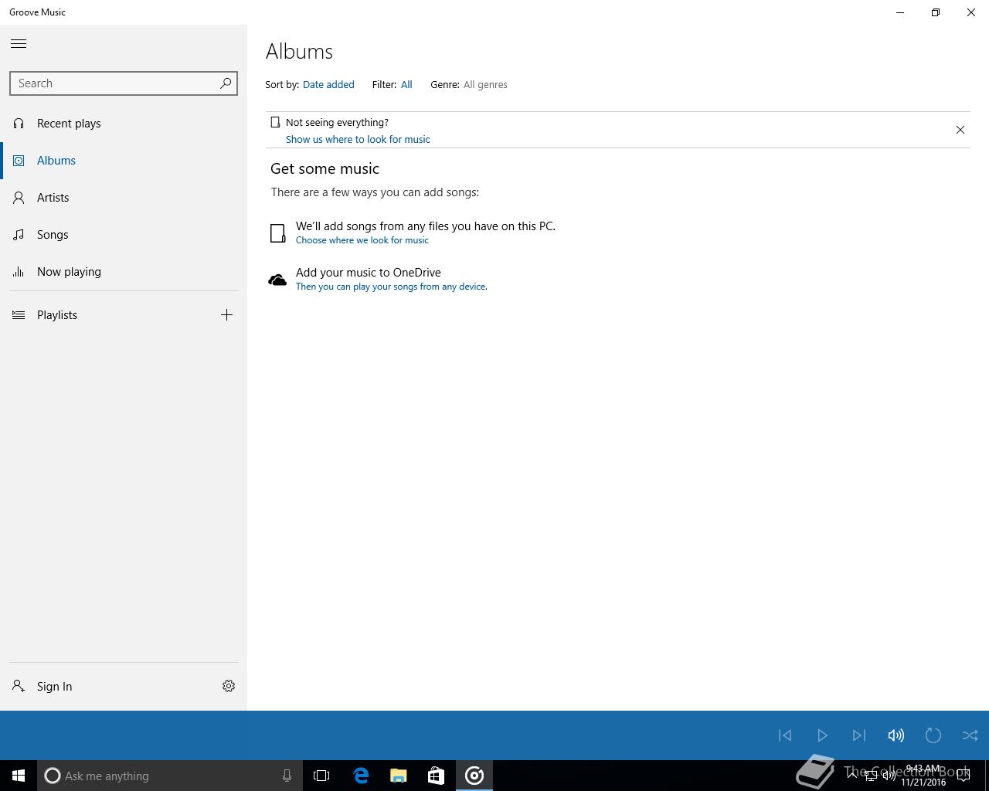Open the Windows Start menu
Viewport: 989px width, 791px height.
[x=19, y=776]
